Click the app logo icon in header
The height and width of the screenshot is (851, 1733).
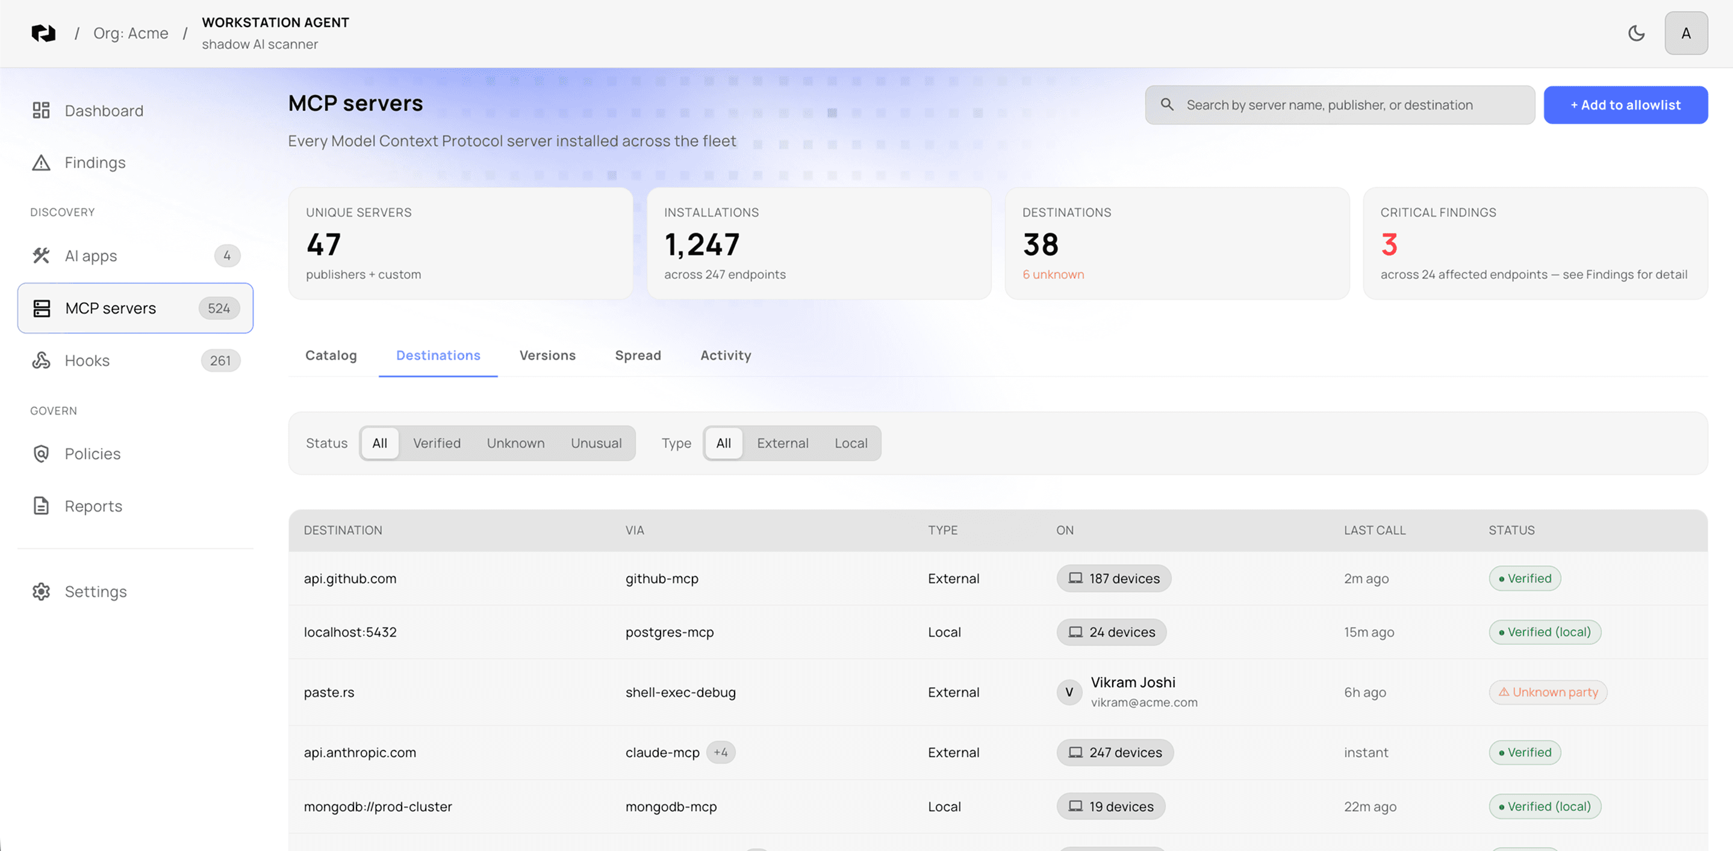[44, 33]
